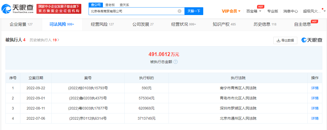Open the 超级风火 account dropdown
This screenshot has height=130, width=327.
tap(313, 11)
